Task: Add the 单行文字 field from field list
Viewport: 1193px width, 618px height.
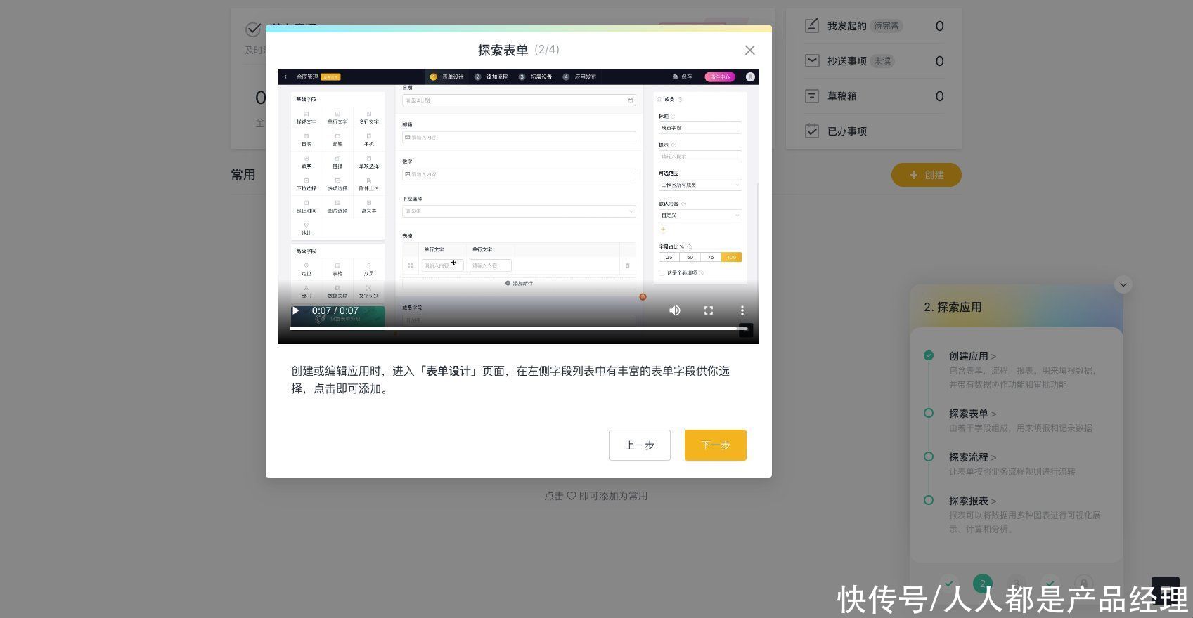Action: [x=337, y=117]
